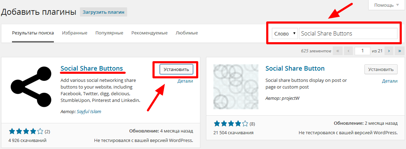Install the Social Share Button plugin by projectW
Viewport: 406px width, 149px height.
click(381, 69)
